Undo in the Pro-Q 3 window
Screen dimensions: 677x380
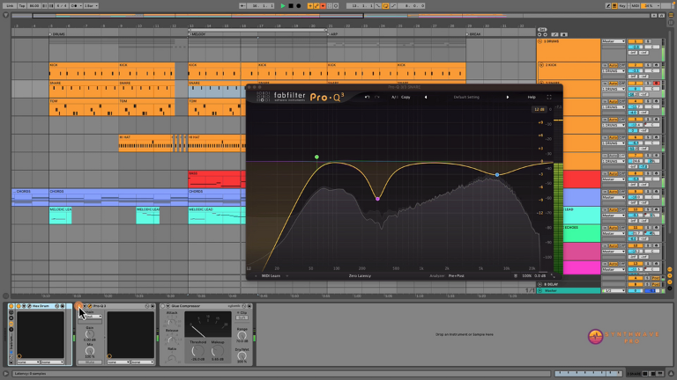pos(367,98)
